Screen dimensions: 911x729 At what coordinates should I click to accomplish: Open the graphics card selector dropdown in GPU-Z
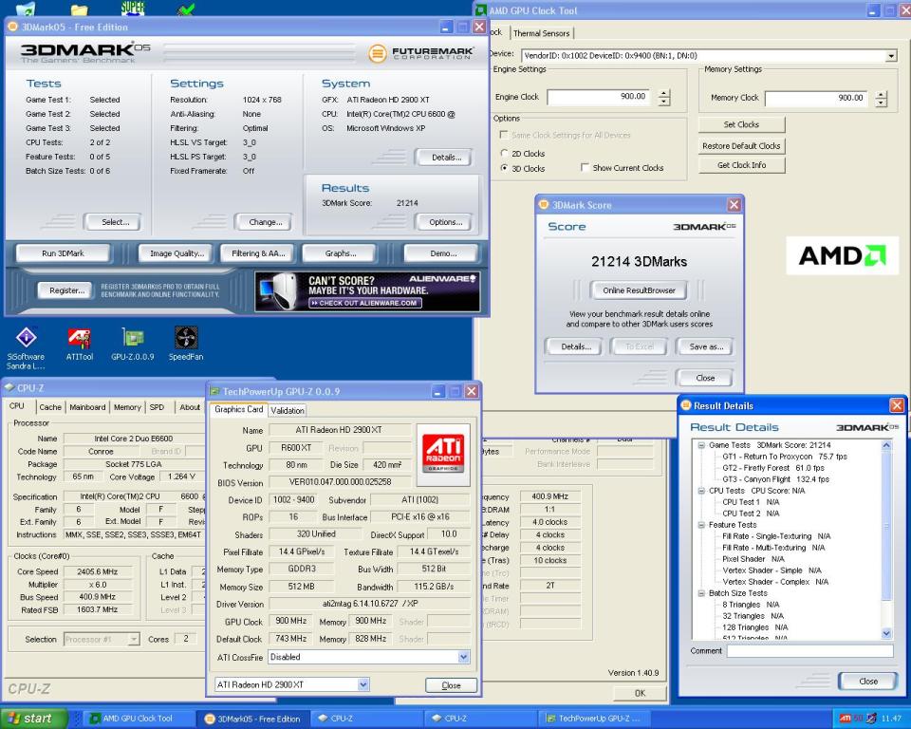click(363, 684)
